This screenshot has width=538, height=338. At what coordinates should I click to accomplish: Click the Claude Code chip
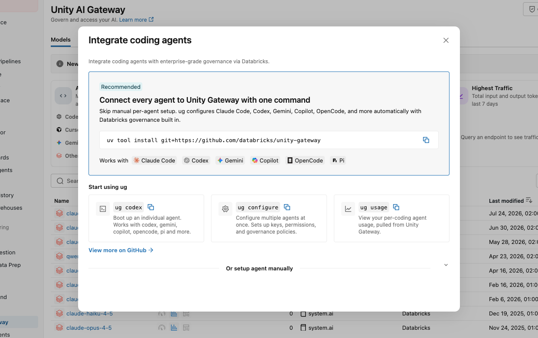coord(154,160)
